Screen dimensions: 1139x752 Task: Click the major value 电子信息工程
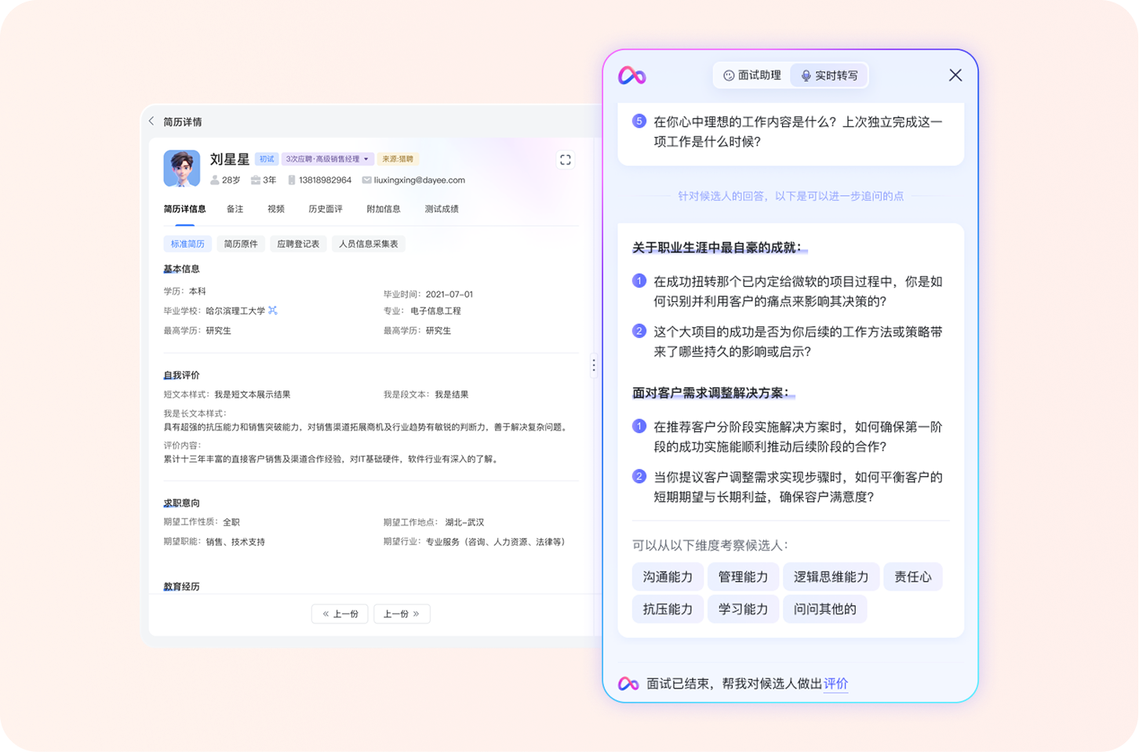[x=435, y=311]
